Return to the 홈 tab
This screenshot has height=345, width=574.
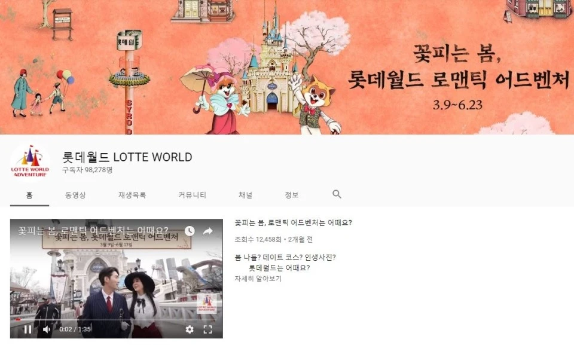pos(28,194)
